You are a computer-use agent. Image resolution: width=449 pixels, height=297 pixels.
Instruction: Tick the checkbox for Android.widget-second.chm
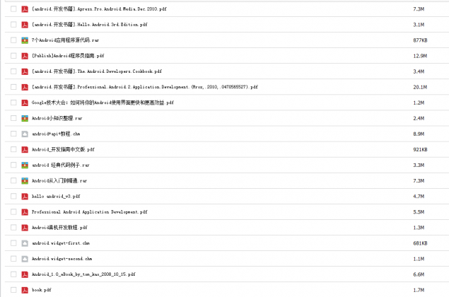(x=13, y=259)
